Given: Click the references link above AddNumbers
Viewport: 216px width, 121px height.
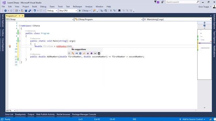Looking at the screenshot, I should click(35, 54).
